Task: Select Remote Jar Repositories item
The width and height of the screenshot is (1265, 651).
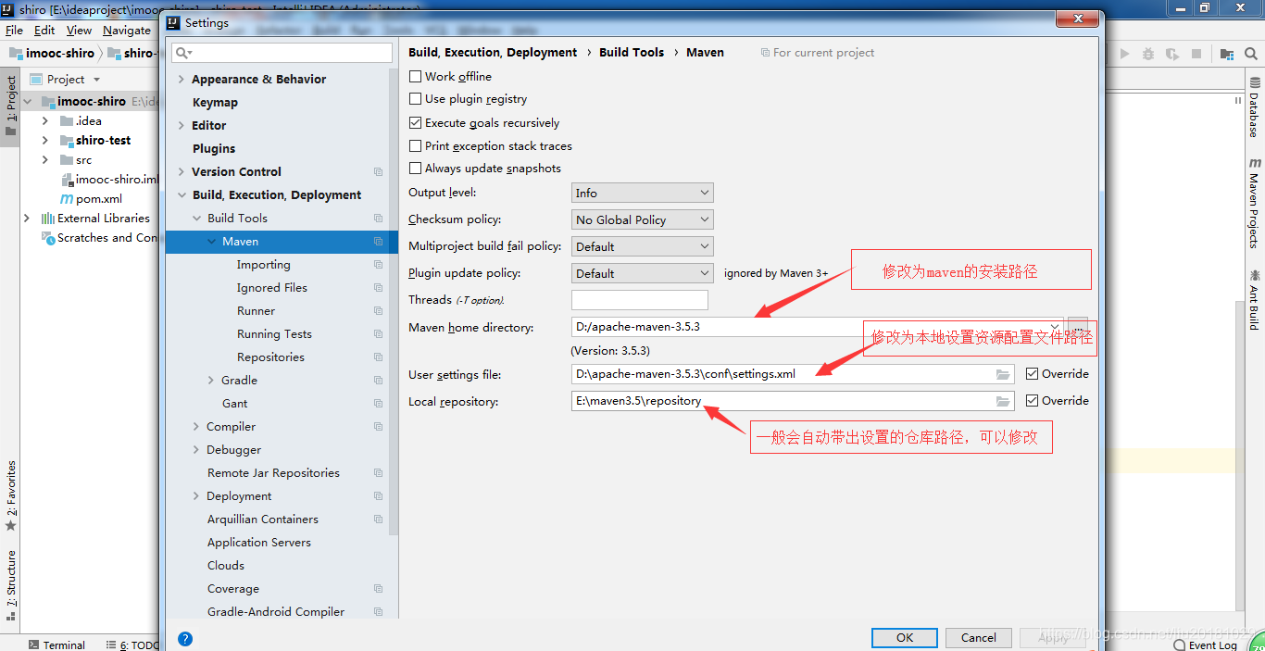Action: point(273,473)
